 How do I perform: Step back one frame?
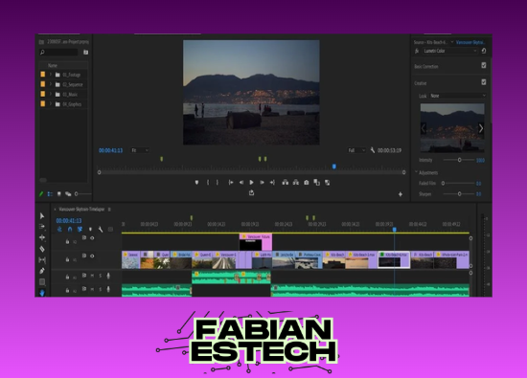coord(241,182)
